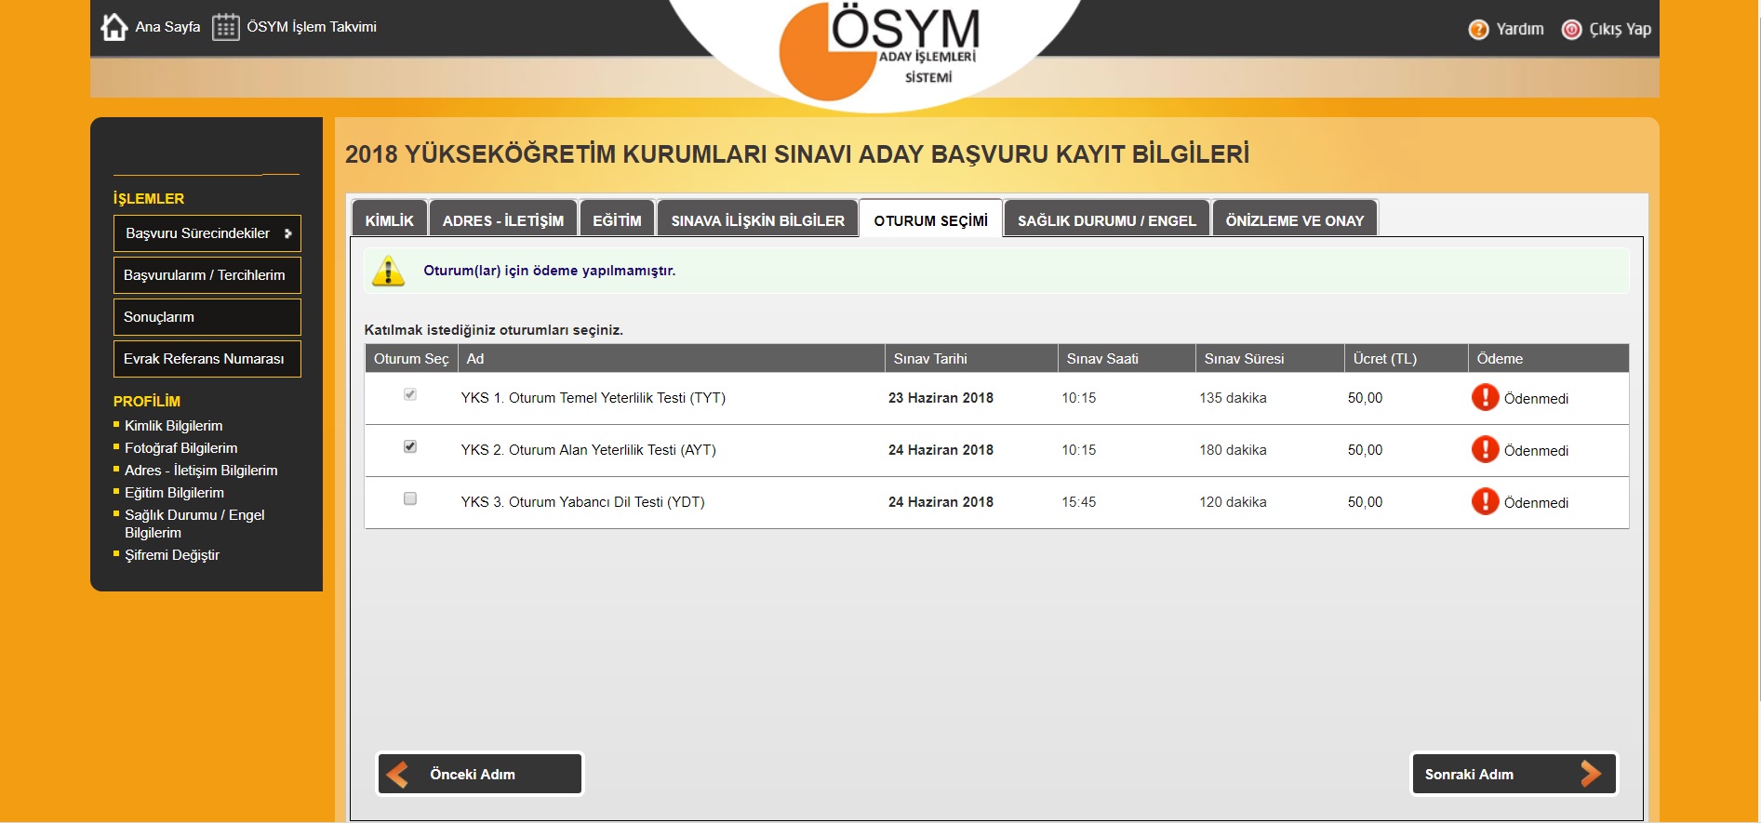Switch to the ADRES - İLETİŞİM tab
This screenshot has width=1761, height=823.
click(503, 219)
